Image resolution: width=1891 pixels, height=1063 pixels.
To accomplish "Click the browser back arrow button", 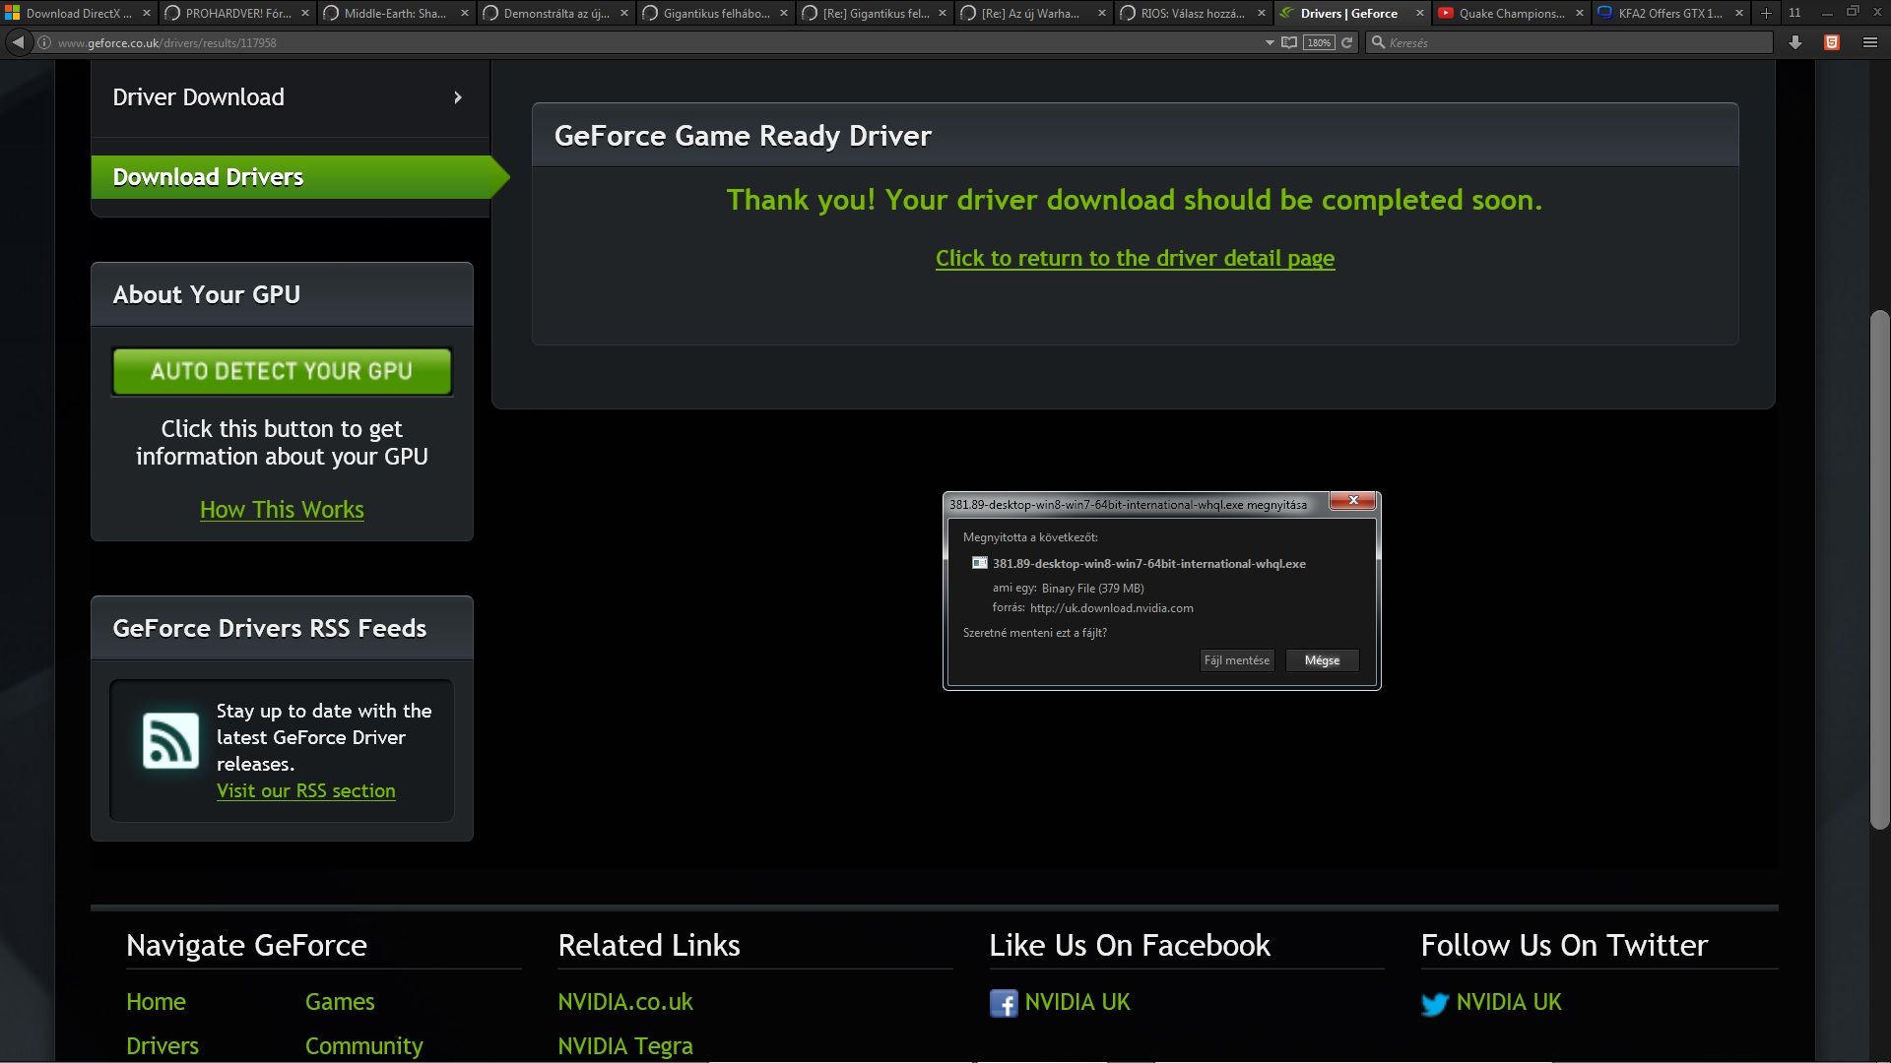I will [17, 42].
